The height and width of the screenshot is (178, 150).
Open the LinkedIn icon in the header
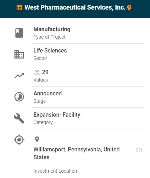[19, 8]
